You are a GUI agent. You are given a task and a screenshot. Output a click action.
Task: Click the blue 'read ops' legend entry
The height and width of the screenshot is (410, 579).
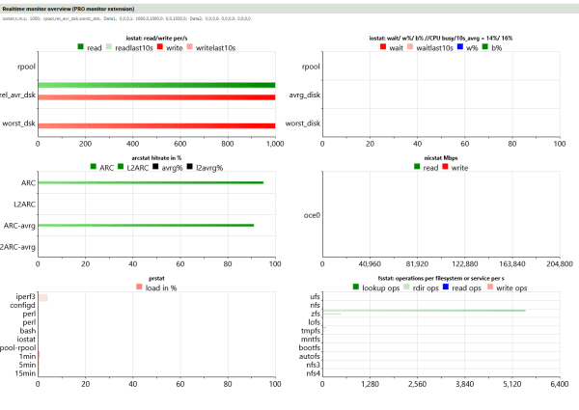pos(462,287)
